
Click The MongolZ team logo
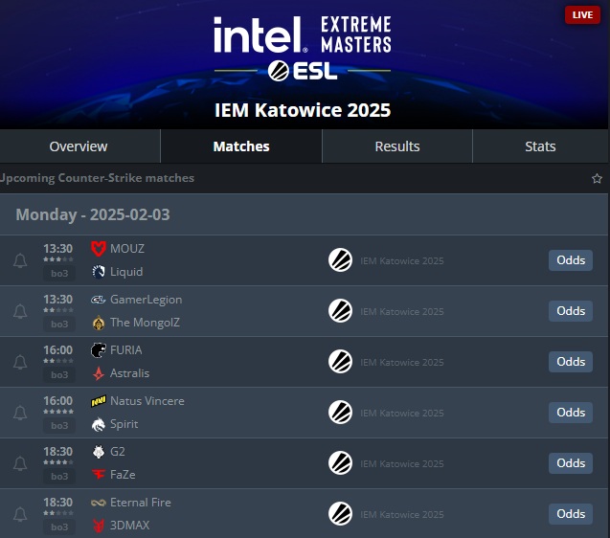click(99, 323)
